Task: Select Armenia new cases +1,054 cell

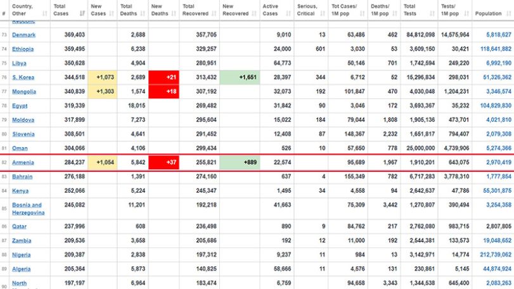Action: [x=102, y=162]
